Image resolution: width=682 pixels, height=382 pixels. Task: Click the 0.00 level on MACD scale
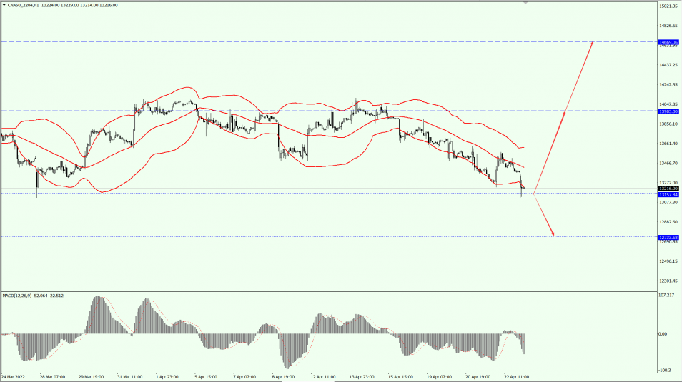(x=664, y=334)
